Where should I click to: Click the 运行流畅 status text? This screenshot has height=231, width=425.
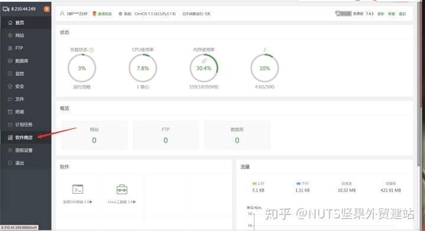(82, 87)
